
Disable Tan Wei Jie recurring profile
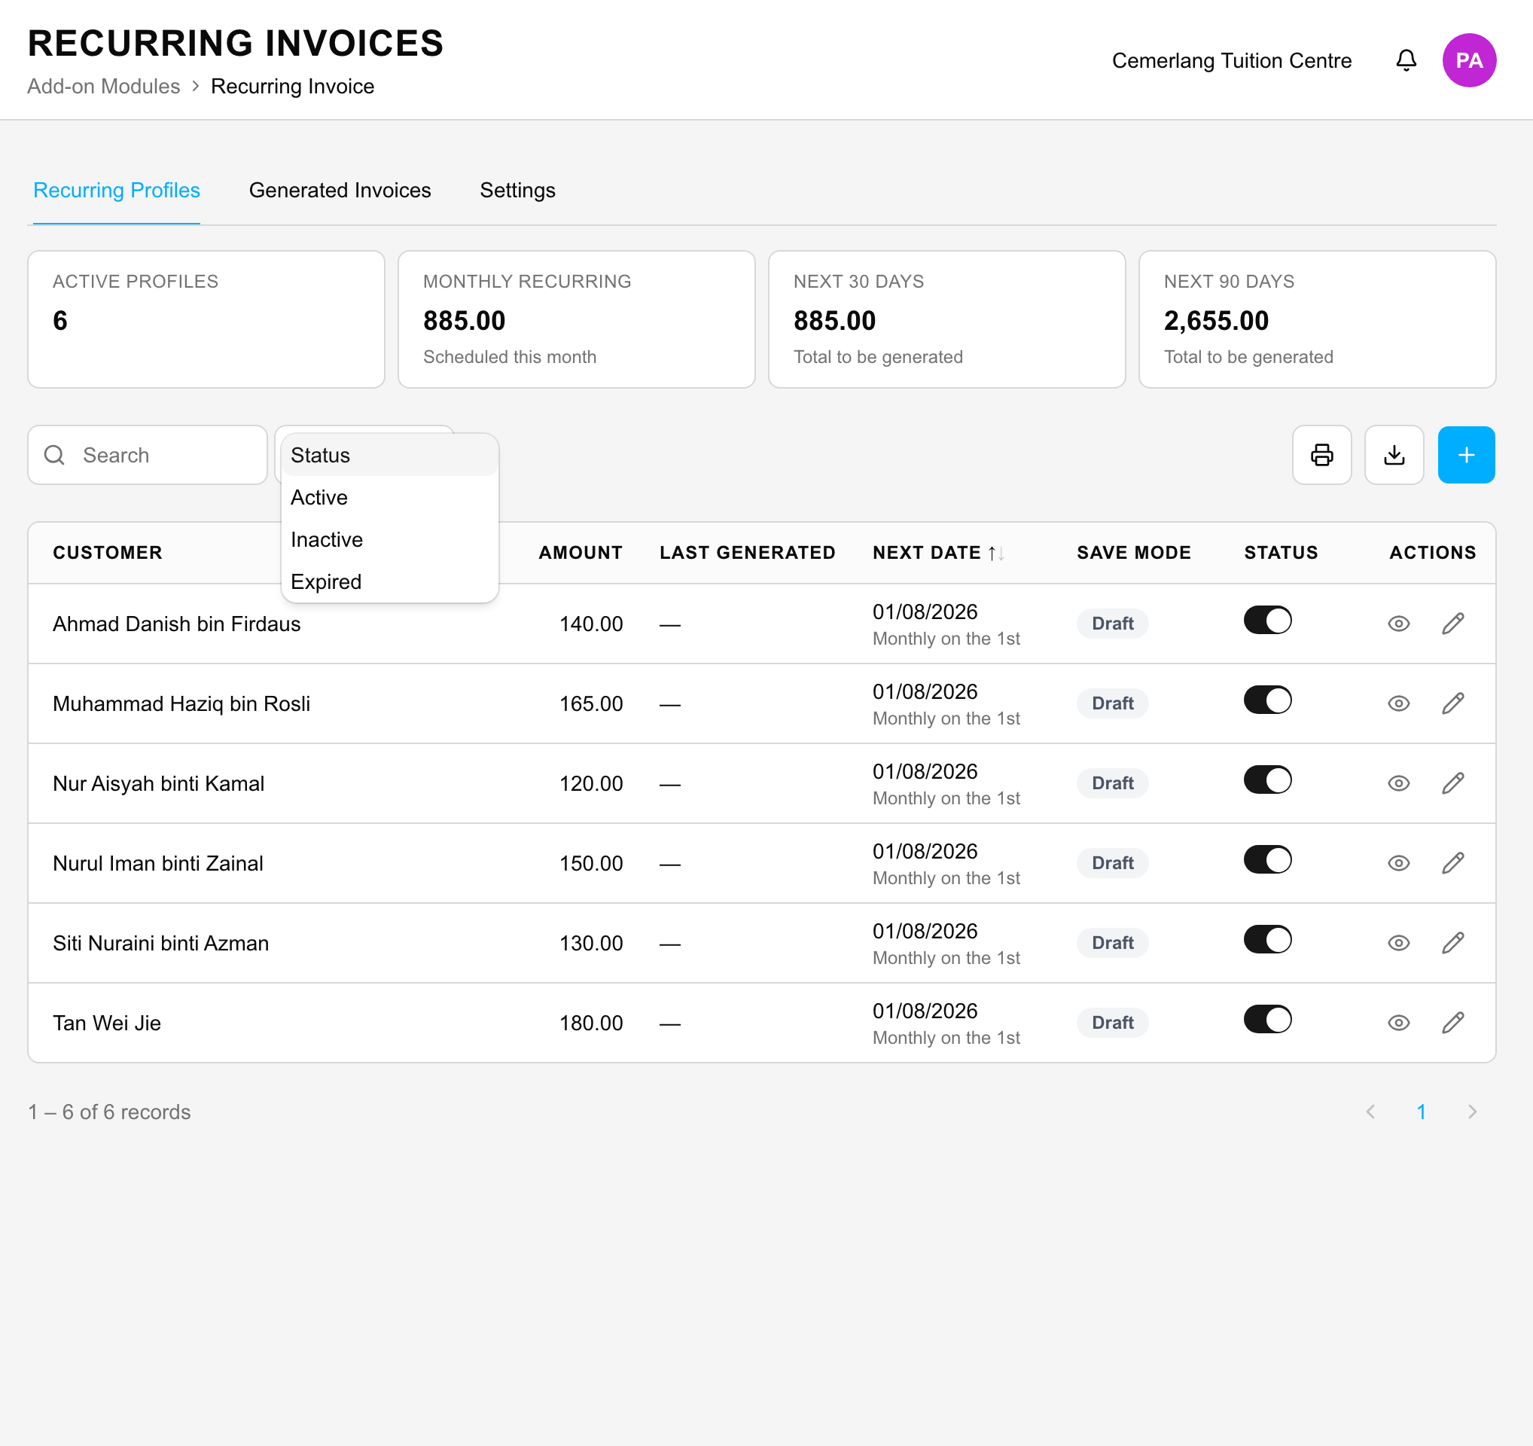[x=1267, y=1020]
